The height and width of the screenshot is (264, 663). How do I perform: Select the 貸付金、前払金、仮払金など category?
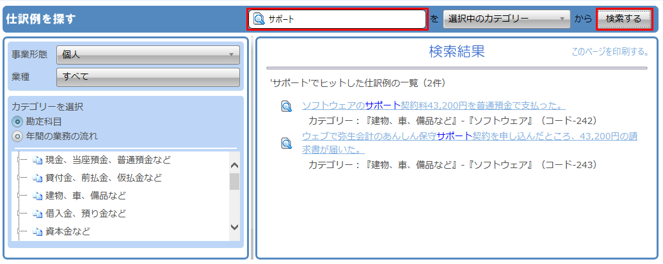click(x=103, y=178)
